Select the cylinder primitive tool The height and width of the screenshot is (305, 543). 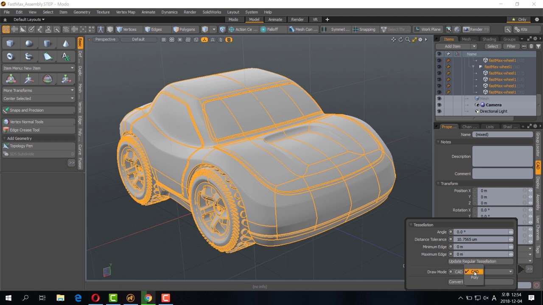48,44
